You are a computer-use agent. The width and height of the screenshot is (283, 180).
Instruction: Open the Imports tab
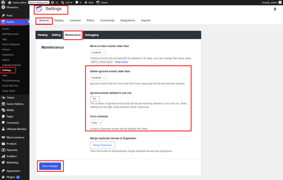146,20
